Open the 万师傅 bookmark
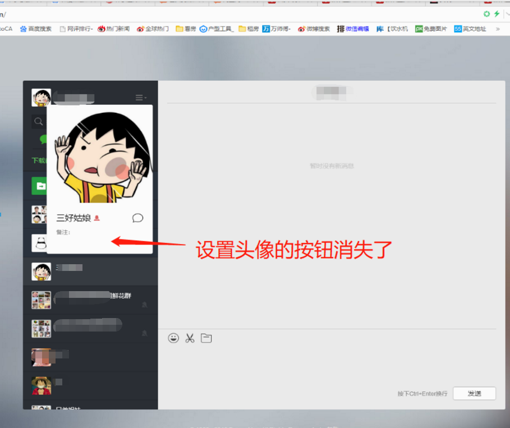Viewport: 510px width, 428px height. [277, 29]
